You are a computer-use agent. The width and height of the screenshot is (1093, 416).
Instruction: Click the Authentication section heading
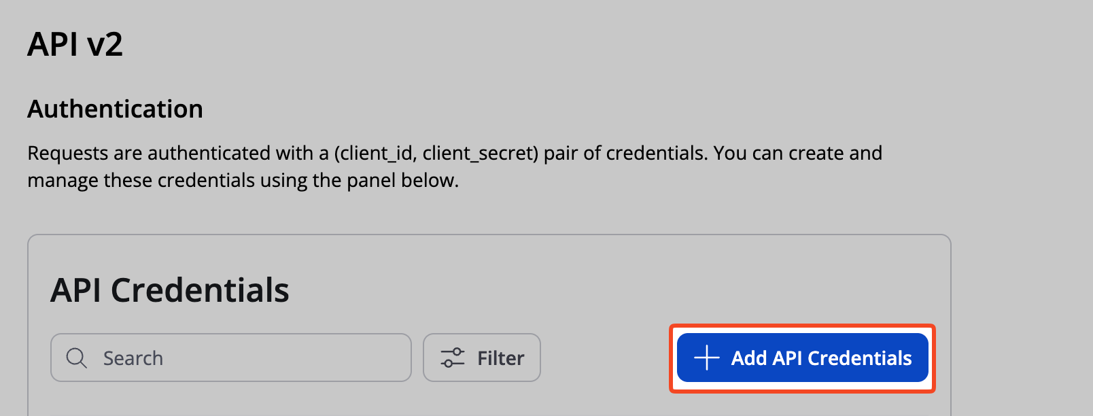pyautogui.click(x=115, y=109)
